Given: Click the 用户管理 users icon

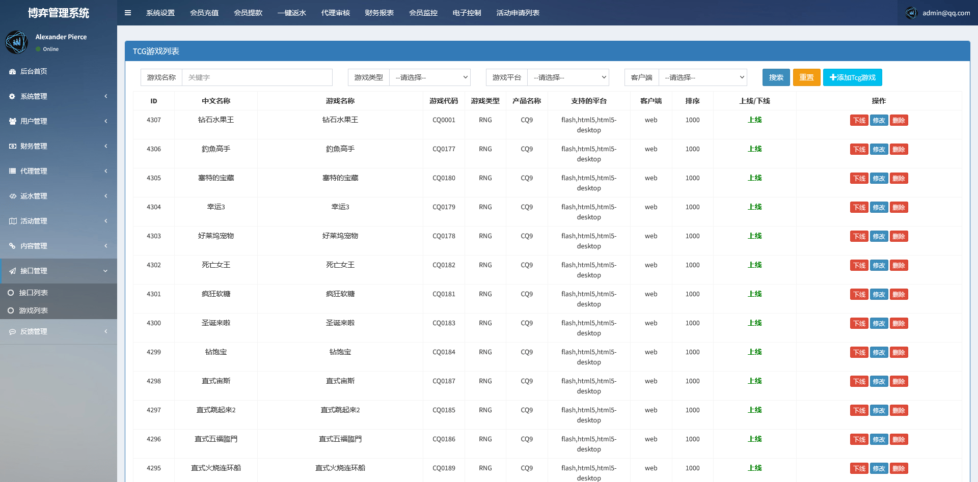Looking at the screenshot, I should click(13, 121).
